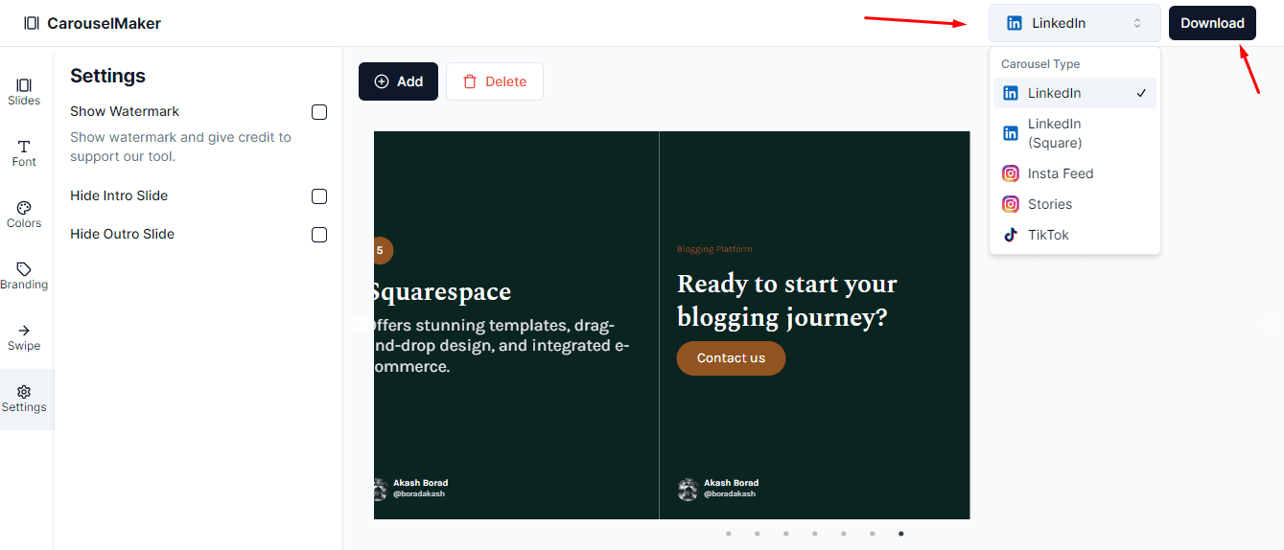Click the LinkedIn icon beside LinkedIn (Square)

pyautogui.click(x=1011, y=133)
